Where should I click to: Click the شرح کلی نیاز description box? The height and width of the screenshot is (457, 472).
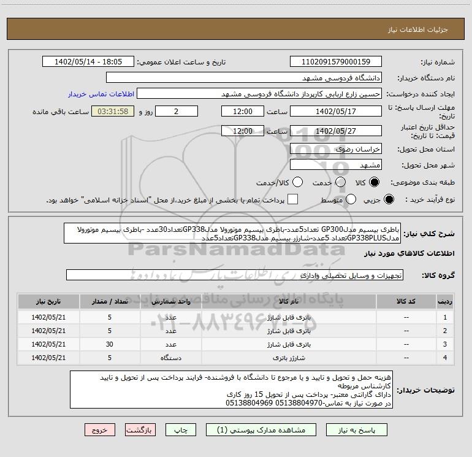point(232,234)
